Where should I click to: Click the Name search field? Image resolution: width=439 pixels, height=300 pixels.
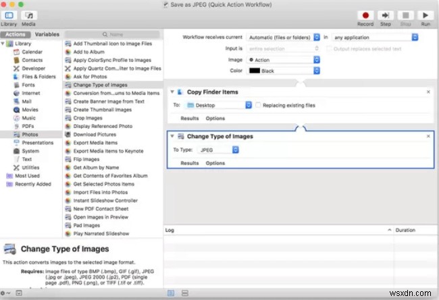point(113,34)
